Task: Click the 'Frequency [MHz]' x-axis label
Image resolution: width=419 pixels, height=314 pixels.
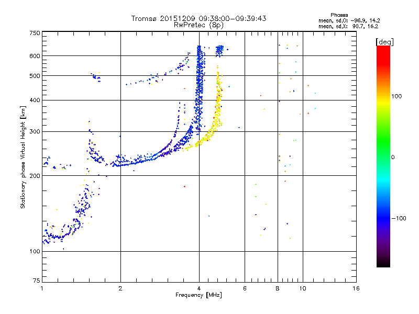Action: (x=199, y=295)
